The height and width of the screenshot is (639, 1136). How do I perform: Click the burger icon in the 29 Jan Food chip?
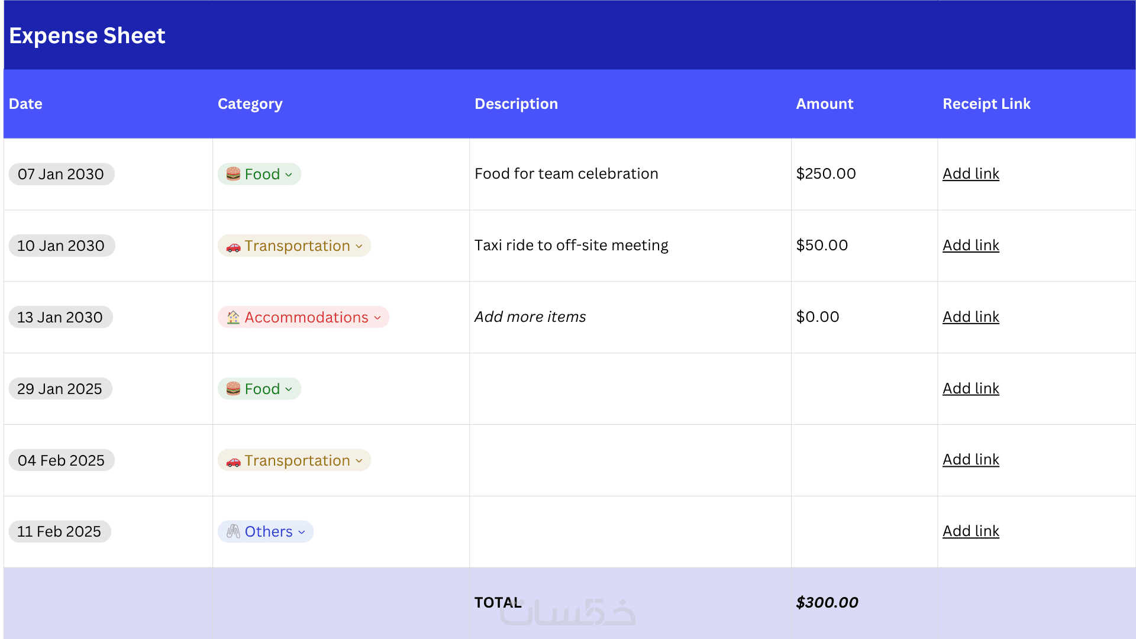click(x=233, y=389)
